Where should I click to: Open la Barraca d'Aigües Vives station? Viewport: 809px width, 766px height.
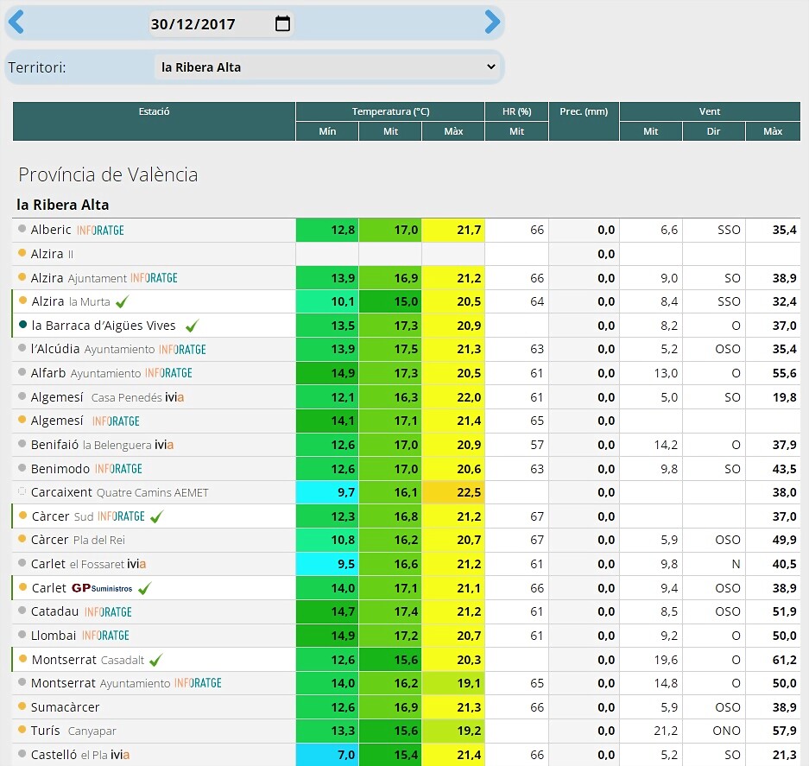104,326
